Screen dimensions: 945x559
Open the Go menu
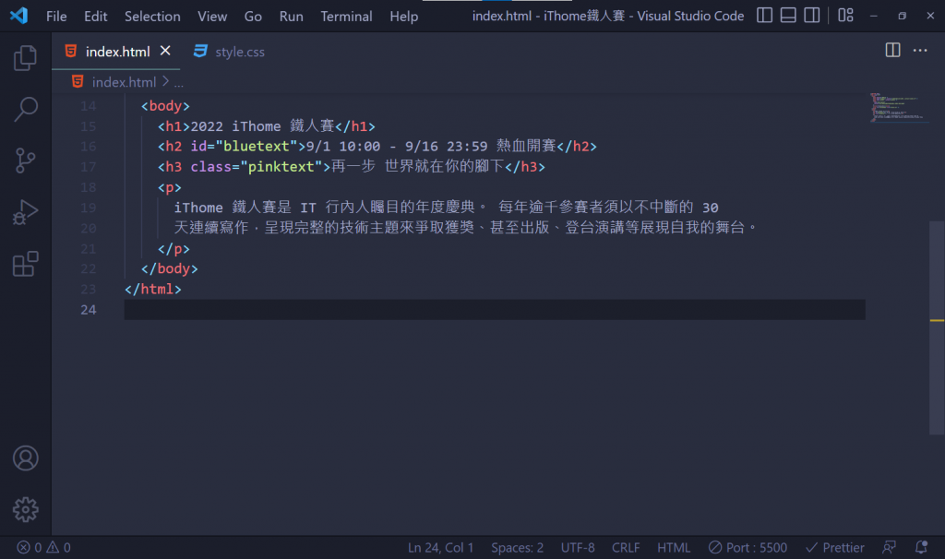click(x=253, y=17)
